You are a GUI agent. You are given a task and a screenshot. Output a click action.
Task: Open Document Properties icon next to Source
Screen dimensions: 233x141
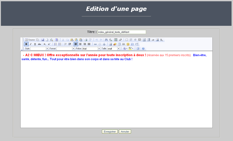pyautogui.click(x=37, y=40)
